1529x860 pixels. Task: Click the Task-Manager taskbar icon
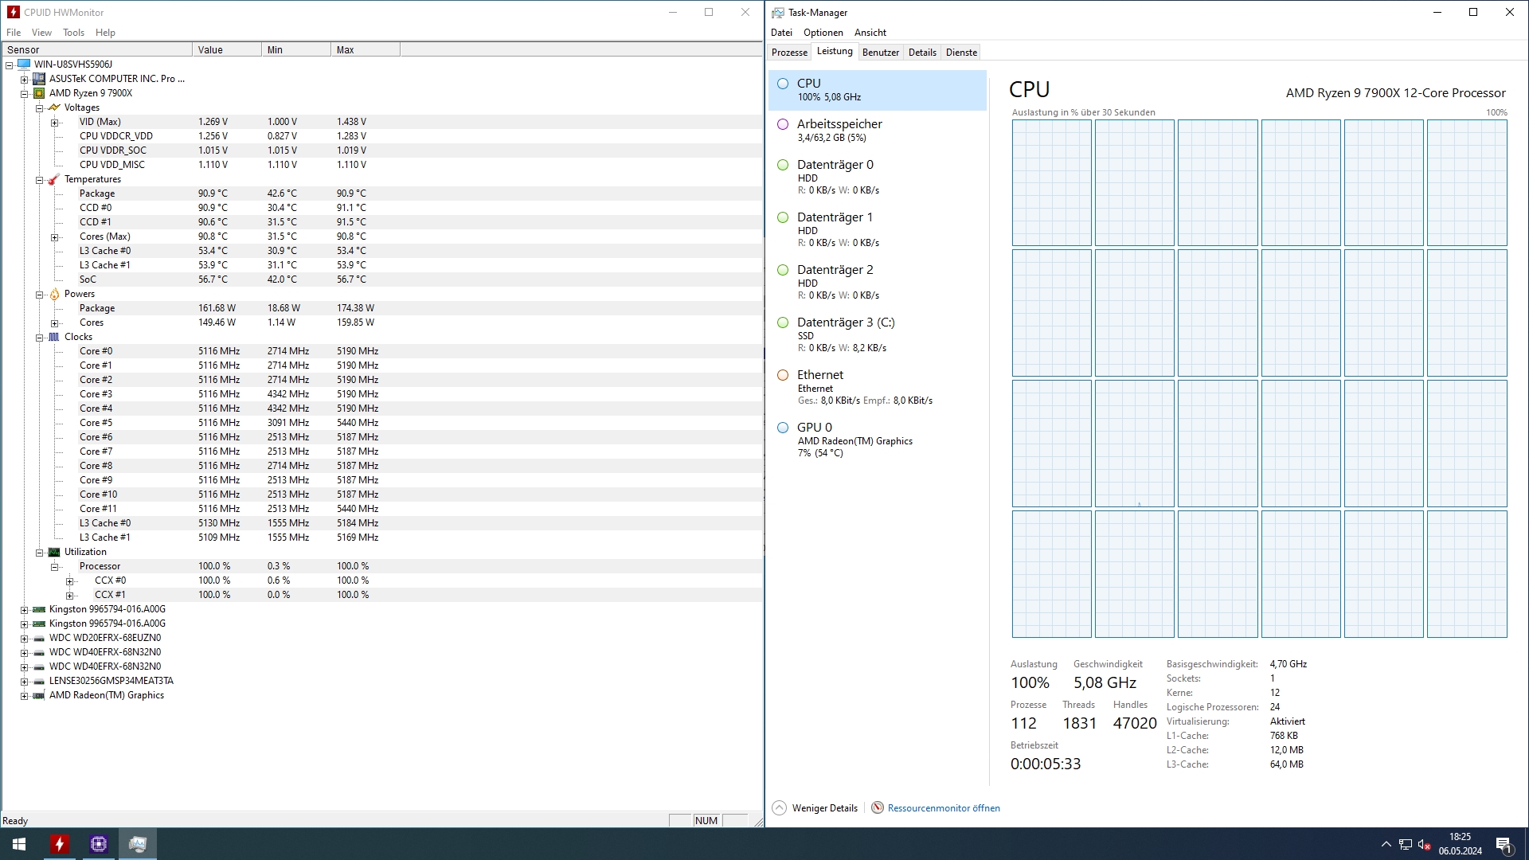click(x=138, y=844)
